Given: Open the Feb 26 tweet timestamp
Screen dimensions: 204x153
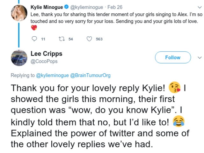Looking at the screenshot, I should [x=115, y=7].
